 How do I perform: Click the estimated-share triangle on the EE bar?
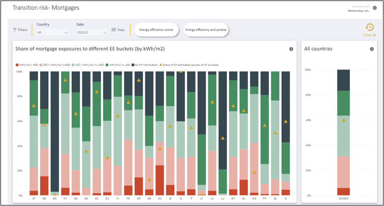pos(97,91)
